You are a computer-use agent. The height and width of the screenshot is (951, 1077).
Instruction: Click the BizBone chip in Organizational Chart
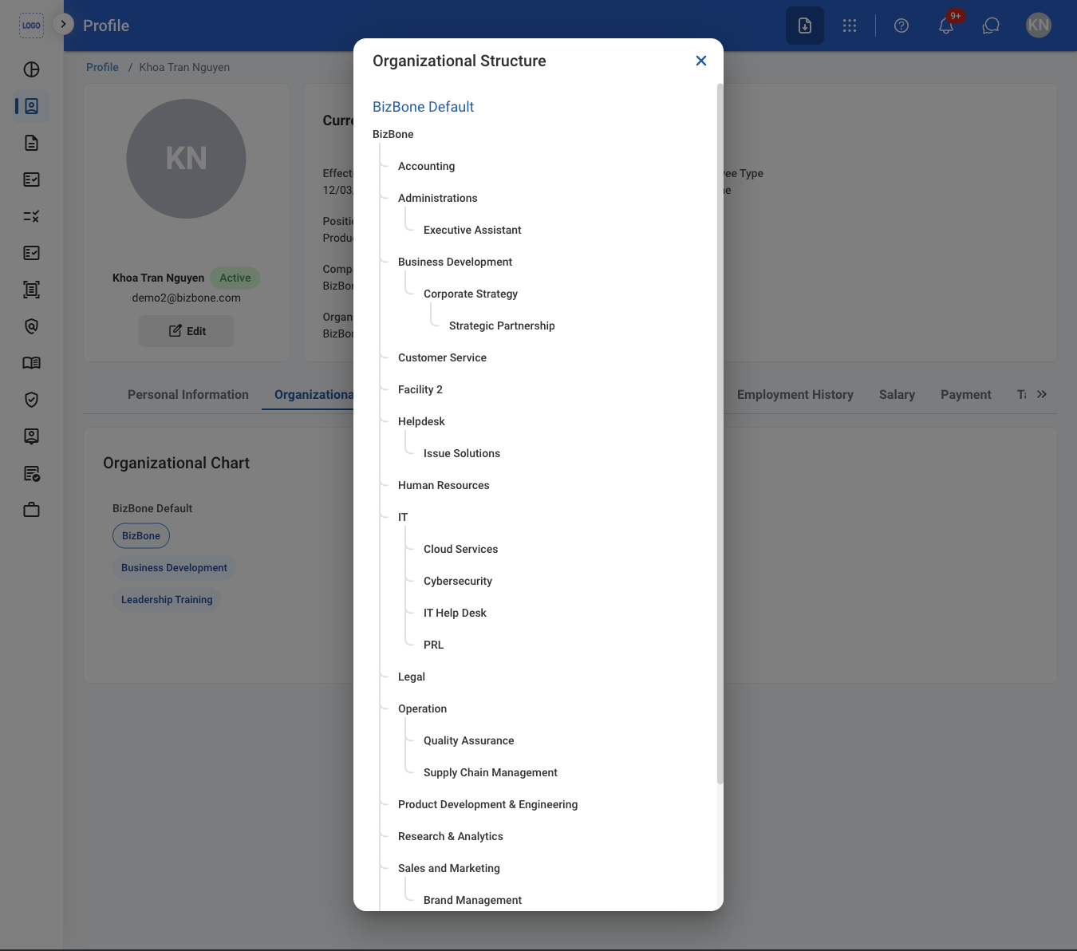tap(141, 536)
